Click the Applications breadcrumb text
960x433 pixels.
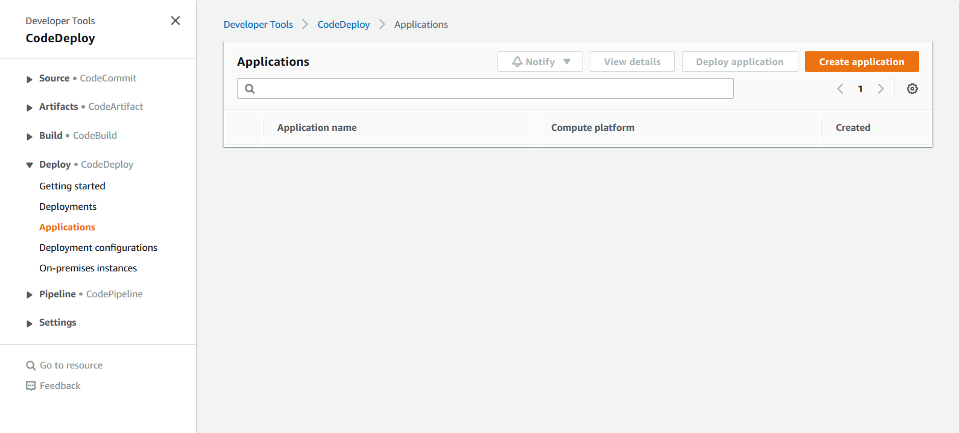pyautogui.click(x=421, y=25)
